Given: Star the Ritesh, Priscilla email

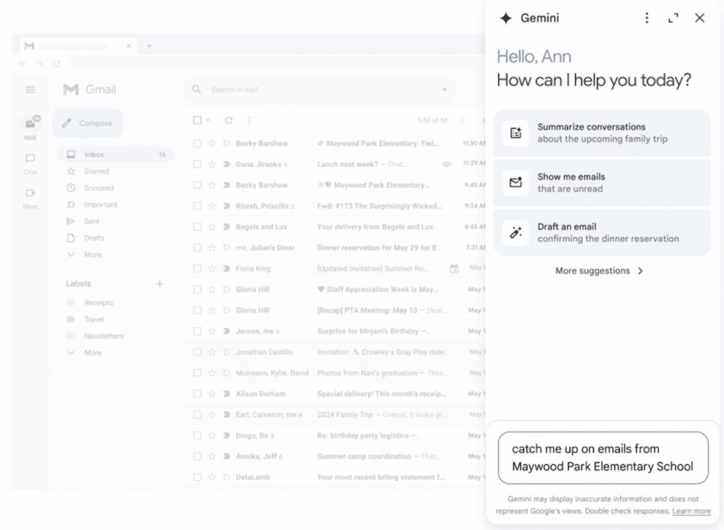Looking at the screenshot, I should 212,206.
